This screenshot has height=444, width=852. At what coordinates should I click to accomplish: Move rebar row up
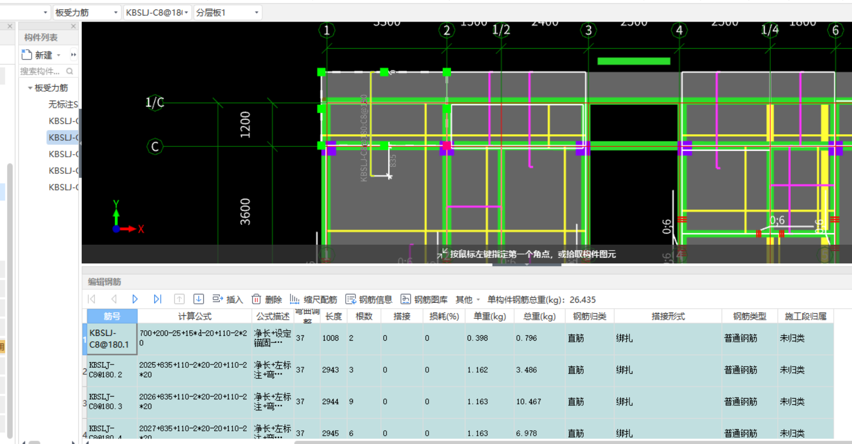(x=179, y=299)
